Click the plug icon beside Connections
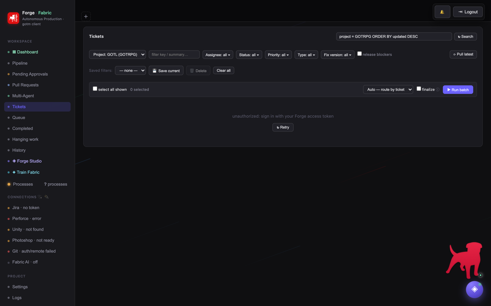Viewport: 491px width, 306px height. 47,197
